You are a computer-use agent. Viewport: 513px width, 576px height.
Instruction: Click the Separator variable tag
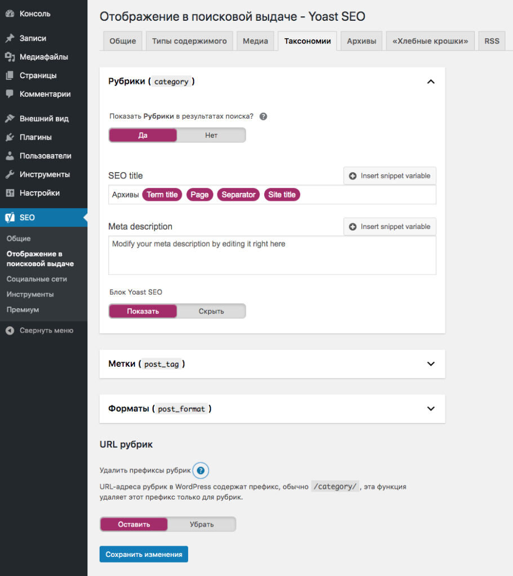coord(238,195)
